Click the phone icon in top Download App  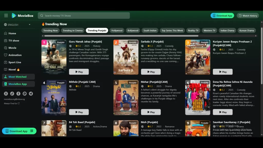point(214,15)
